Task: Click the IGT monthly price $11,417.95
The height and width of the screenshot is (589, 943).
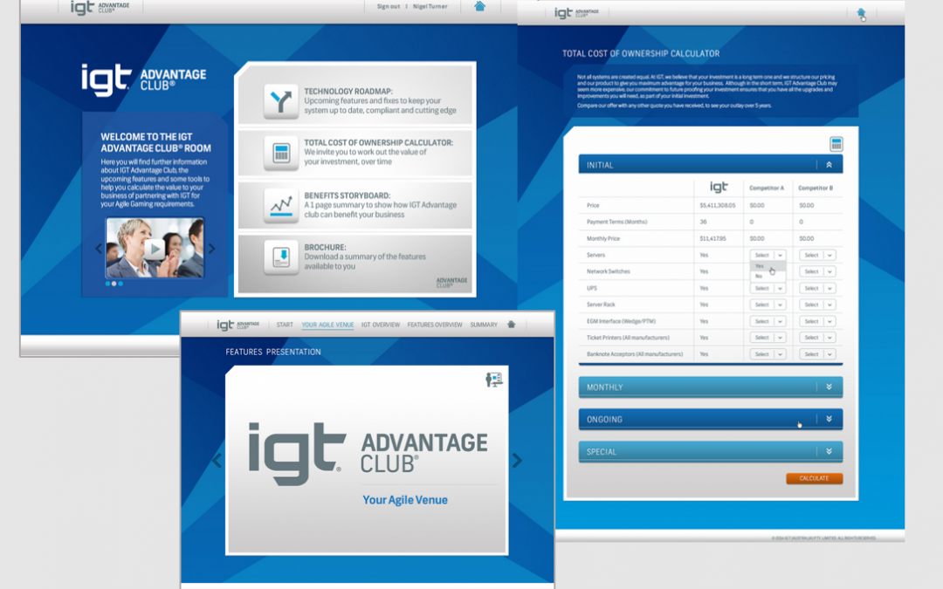Action: [x=712, y=238]
